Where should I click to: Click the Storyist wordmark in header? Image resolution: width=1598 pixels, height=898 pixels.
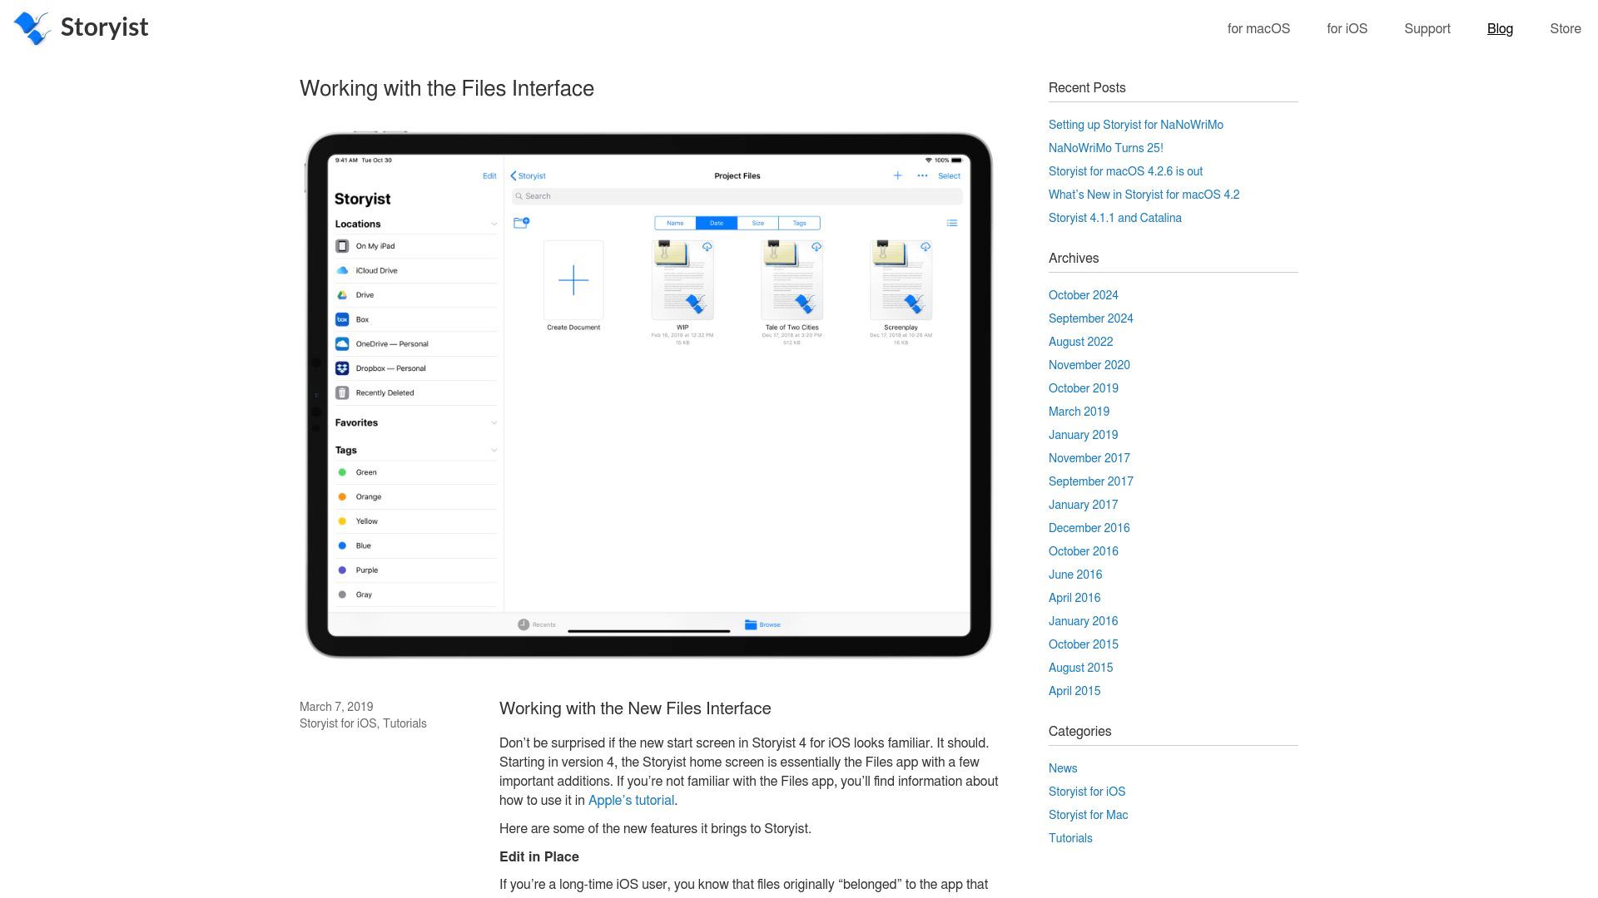pos(104,27)
